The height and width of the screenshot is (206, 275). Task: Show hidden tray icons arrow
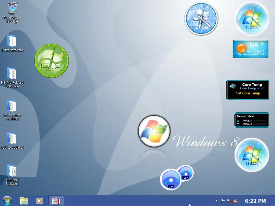(x=216, y=201)
